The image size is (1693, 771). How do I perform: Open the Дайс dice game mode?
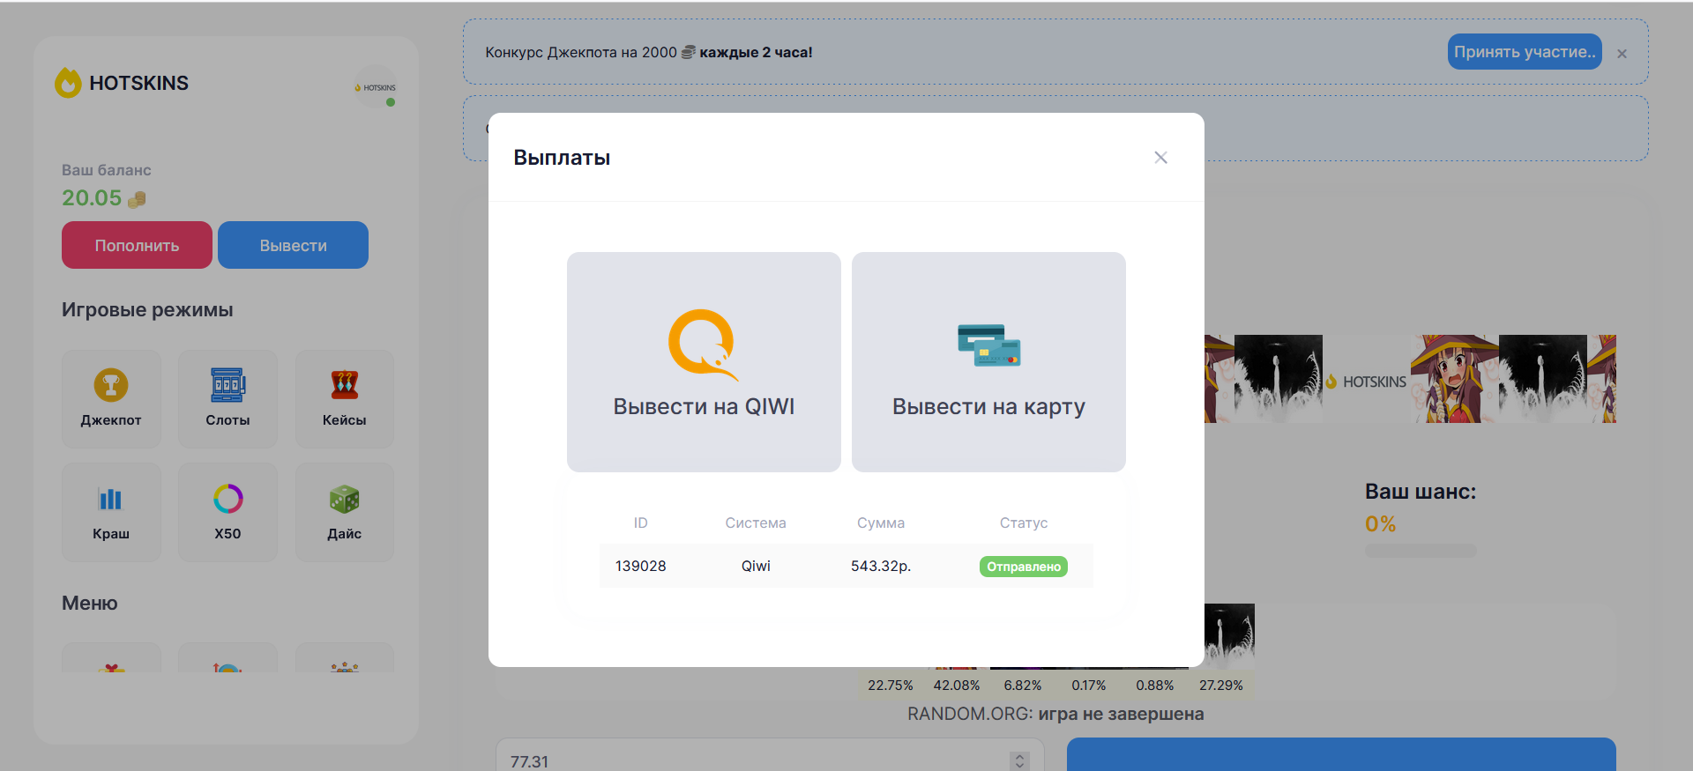[x=344, y=512]
